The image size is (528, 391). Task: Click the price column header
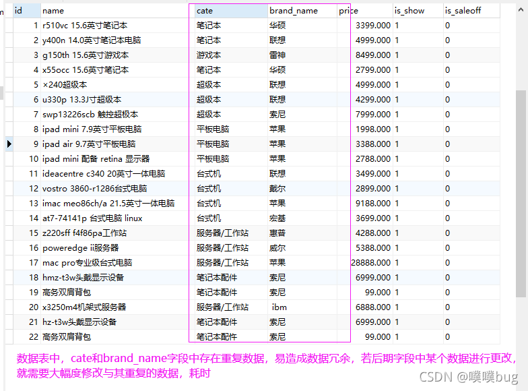(365, 11)
